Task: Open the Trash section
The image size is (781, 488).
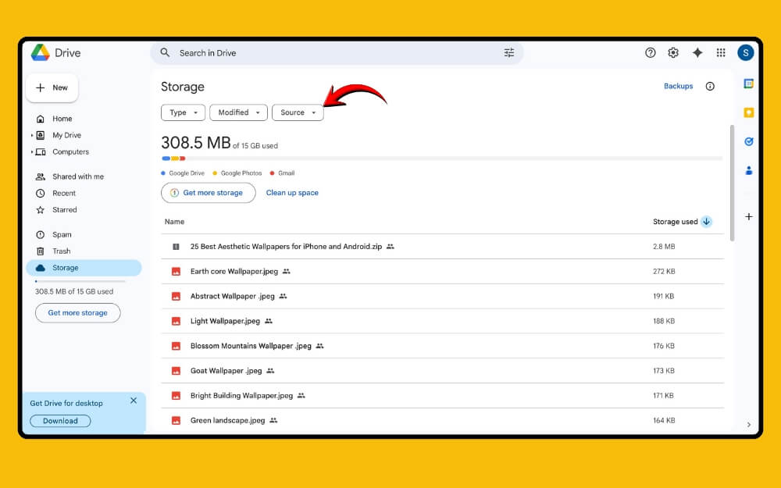Action: (59, 251)
